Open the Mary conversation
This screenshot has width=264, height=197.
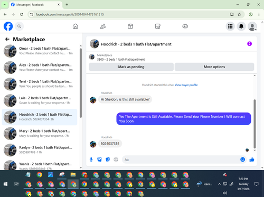pos(40,134)
